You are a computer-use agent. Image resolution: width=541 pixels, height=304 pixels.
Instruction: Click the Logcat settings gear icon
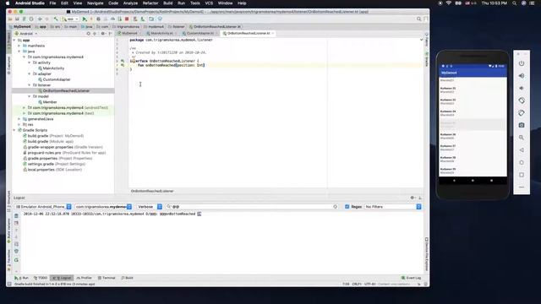tap(413, 198)
